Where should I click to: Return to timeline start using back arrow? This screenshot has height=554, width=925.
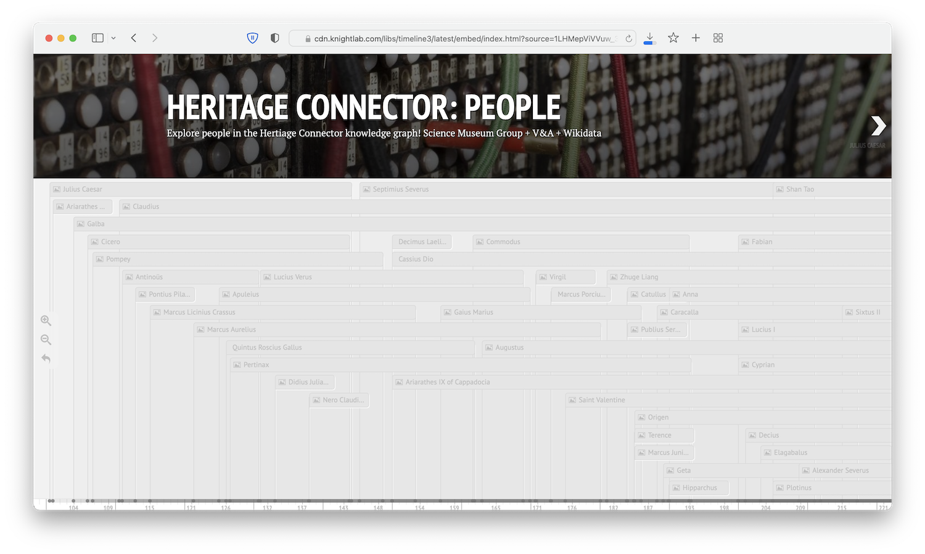pos(46,359)
